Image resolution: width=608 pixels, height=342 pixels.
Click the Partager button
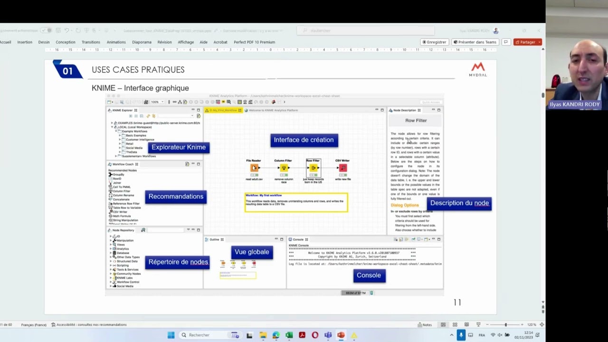(525, 42)
